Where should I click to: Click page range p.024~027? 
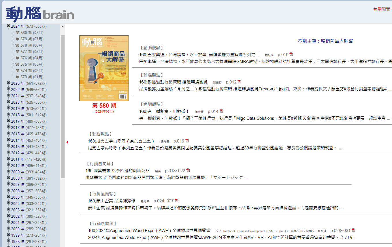click(163, 201)
